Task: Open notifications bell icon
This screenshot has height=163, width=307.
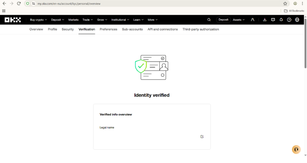Action: [x=281, y=20]
